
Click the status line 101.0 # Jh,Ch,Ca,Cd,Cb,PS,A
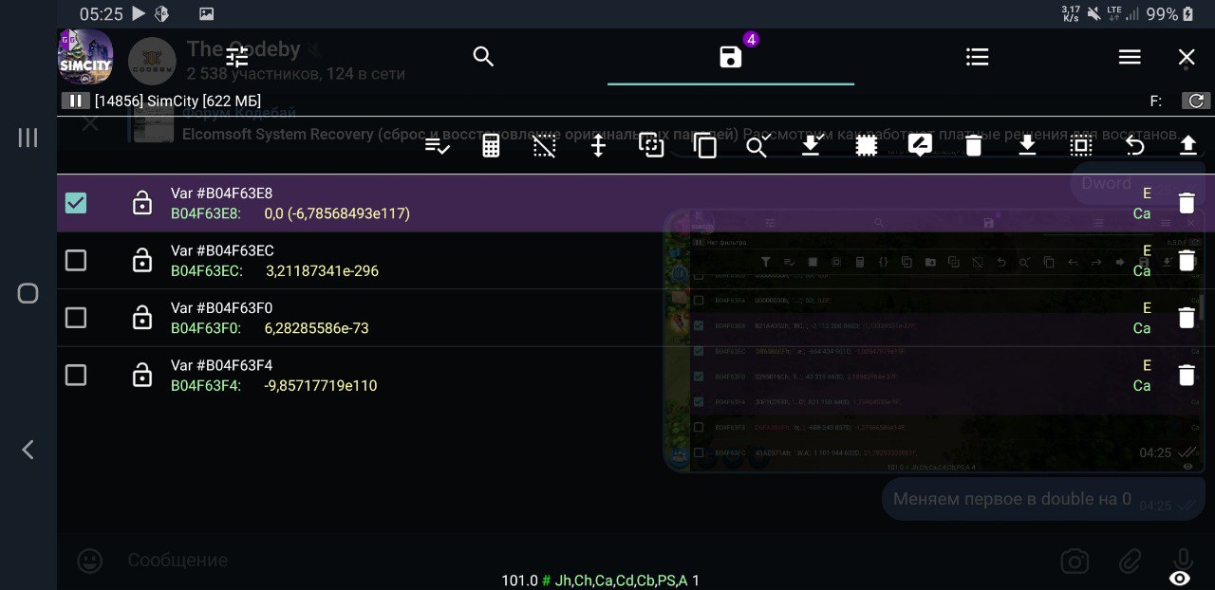(x=601, y=581)
